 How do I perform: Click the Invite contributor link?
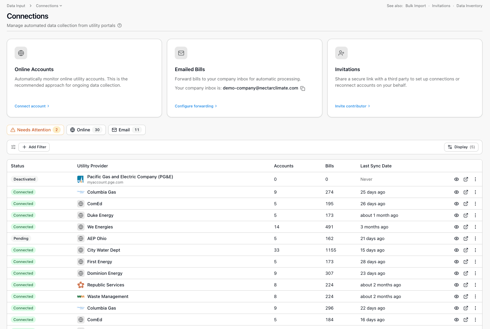point(353,106)
